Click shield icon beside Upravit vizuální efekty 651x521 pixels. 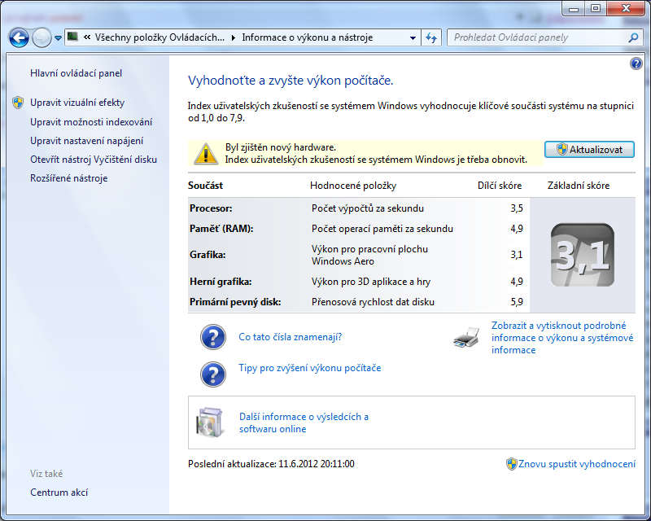[18, 103]
